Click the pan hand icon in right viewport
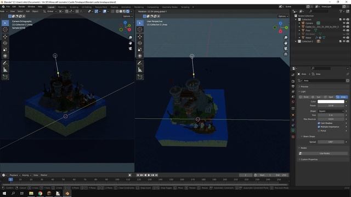 pos(286,43)
